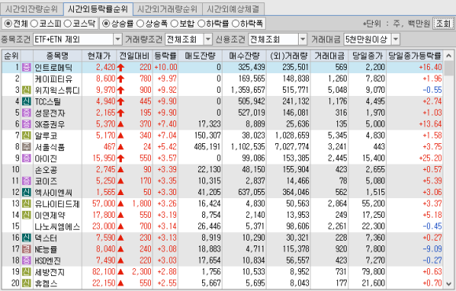
Task: Sort by the 현재가 column header
Action: [99, 56]
